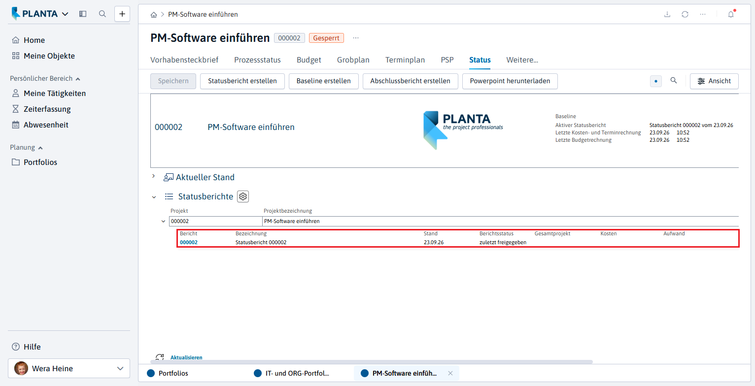
Task: Collapse the Planung section
Action: tap(40, 148)
